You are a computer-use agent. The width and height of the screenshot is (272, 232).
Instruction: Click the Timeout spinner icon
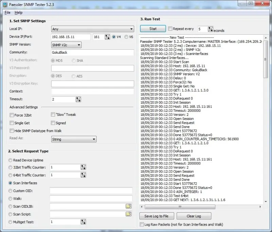pyautogui.click(x=78, y=99)
